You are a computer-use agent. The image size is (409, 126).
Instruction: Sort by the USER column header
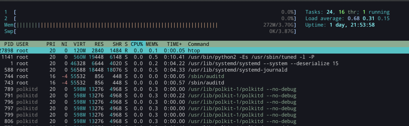[22, 44]
